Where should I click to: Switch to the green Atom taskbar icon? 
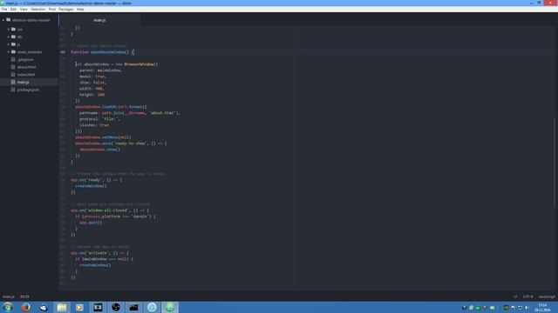(170, 307)
